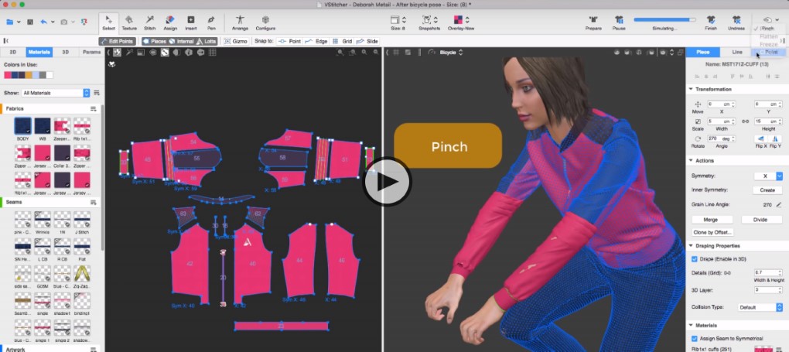Screen dimensions: 789x352
Task: Click the Flip X icon
Action: [x=760, y=138]
